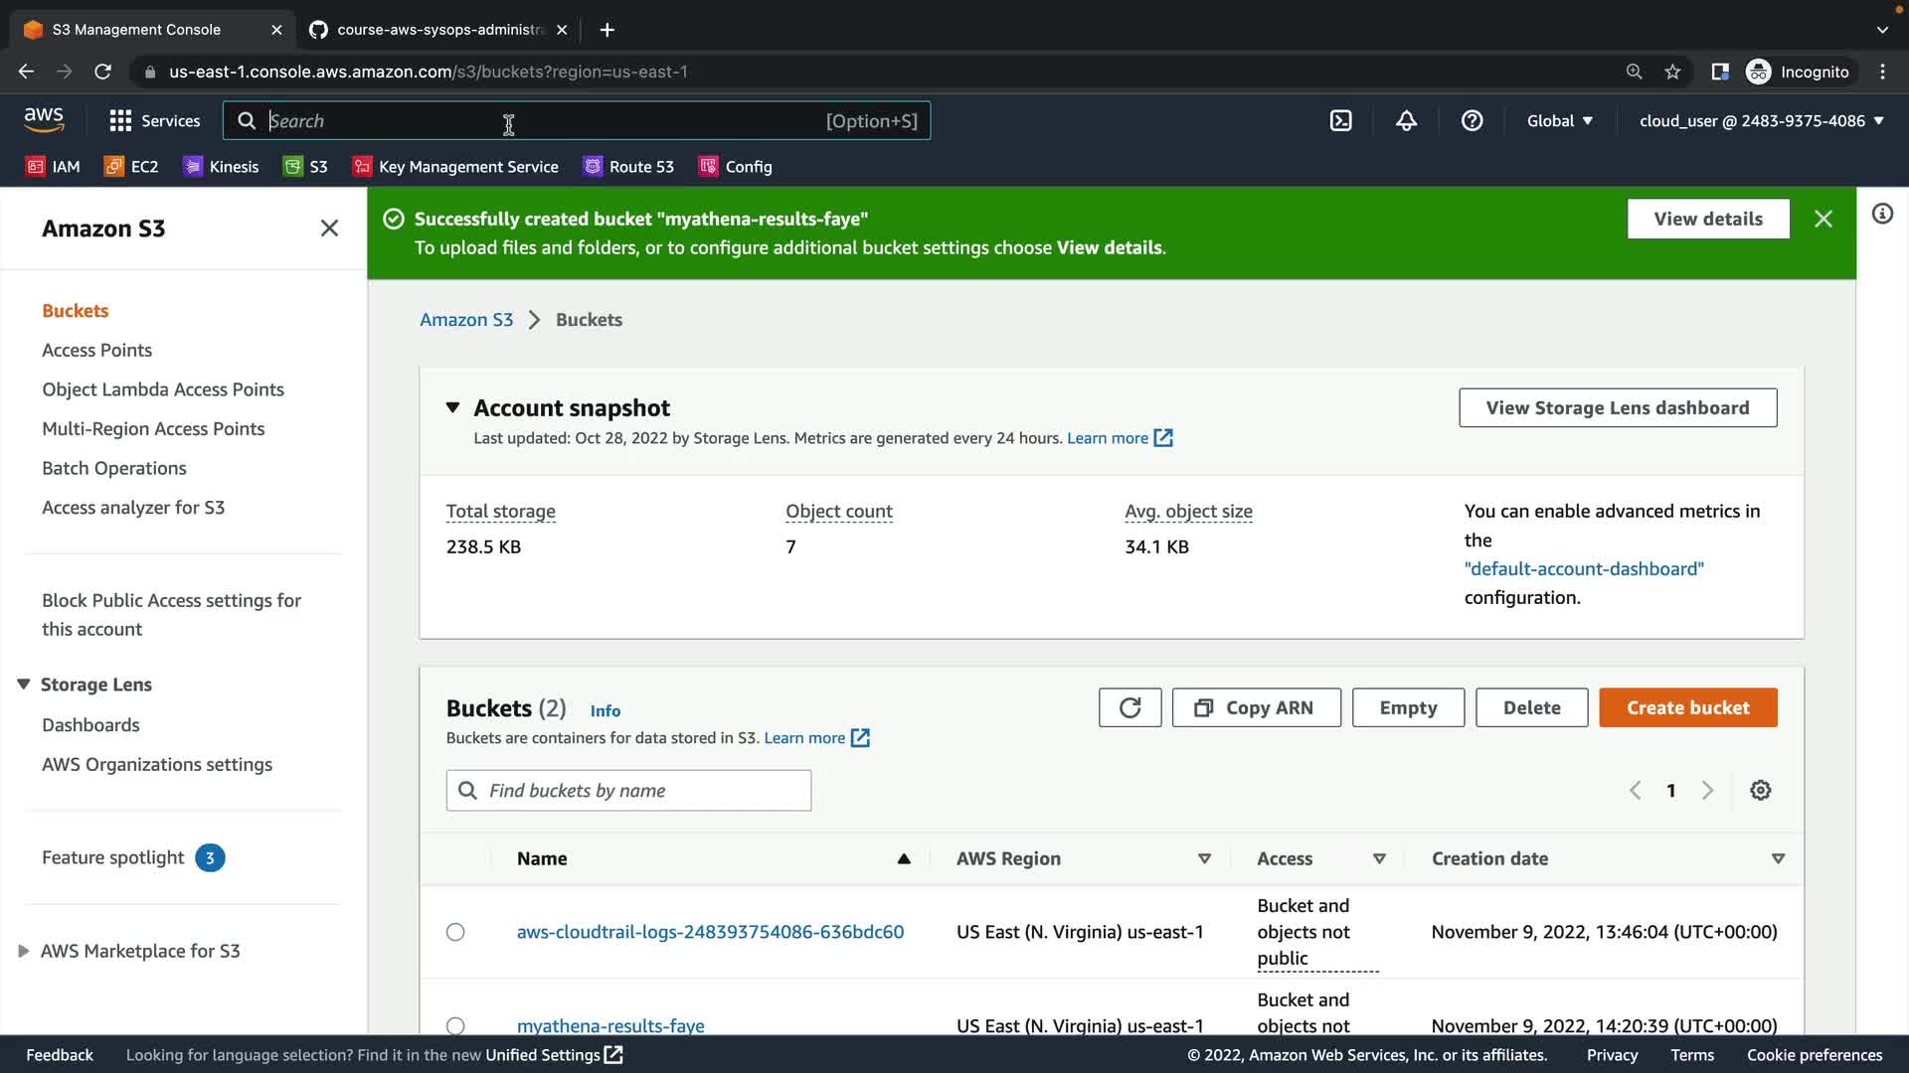1909x1073 pixels.
Task: Open Route 53 shortcut in favorites bar
Action: pyautogui.click(x=628, y=167)
